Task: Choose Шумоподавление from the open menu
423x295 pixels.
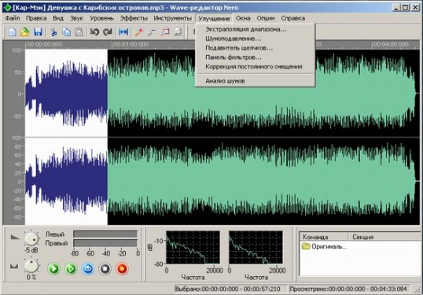Action: pos(233,39)
